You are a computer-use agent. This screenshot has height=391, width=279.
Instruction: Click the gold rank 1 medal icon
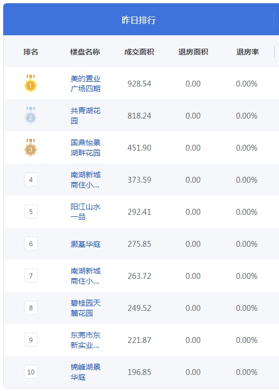(30, 83)
